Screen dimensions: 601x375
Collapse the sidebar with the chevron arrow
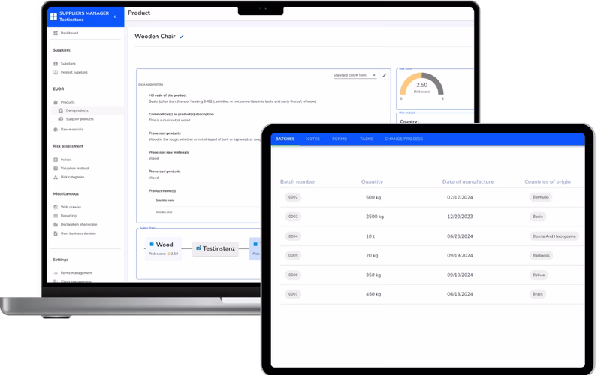tap(114, 16)
